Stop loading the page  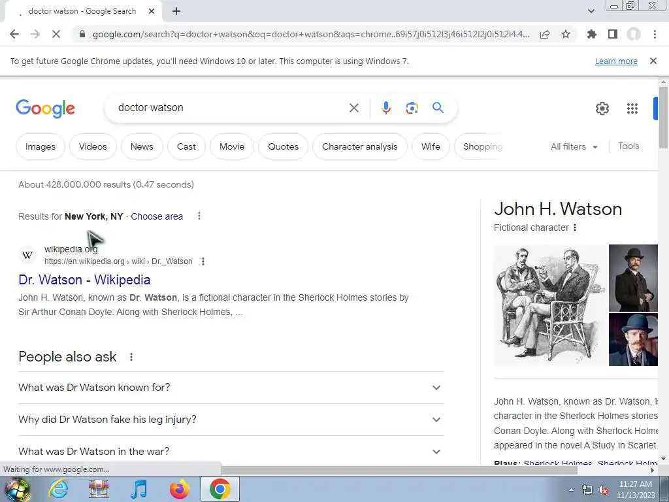[56, 34]
